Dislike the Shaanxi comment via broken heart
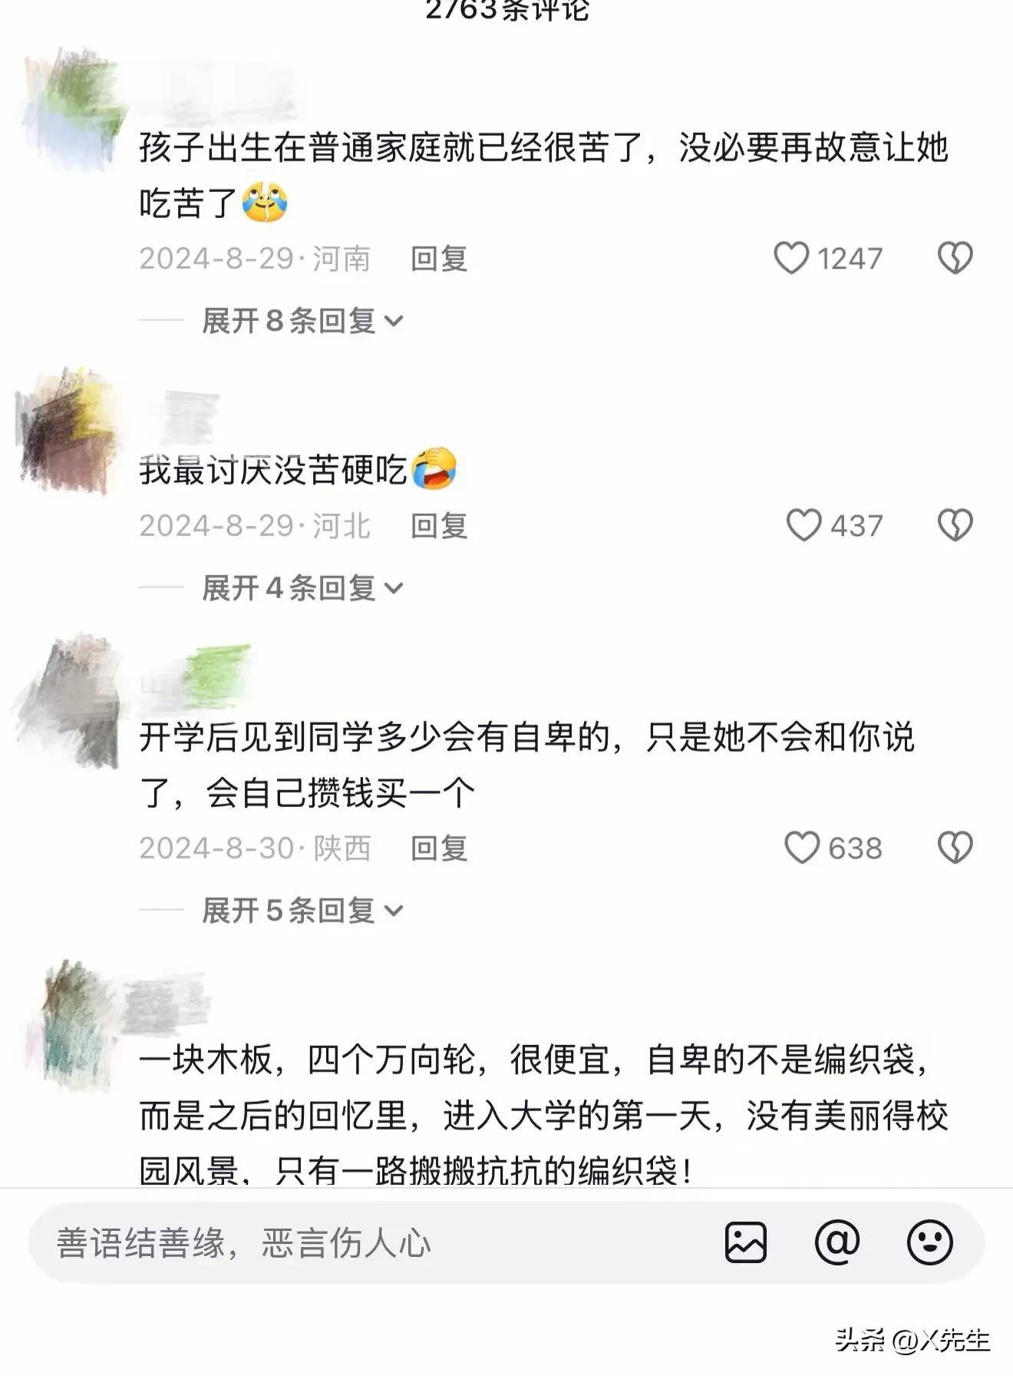The height and width of the screenshot is (1376, 1013). (x=955, y=848)
